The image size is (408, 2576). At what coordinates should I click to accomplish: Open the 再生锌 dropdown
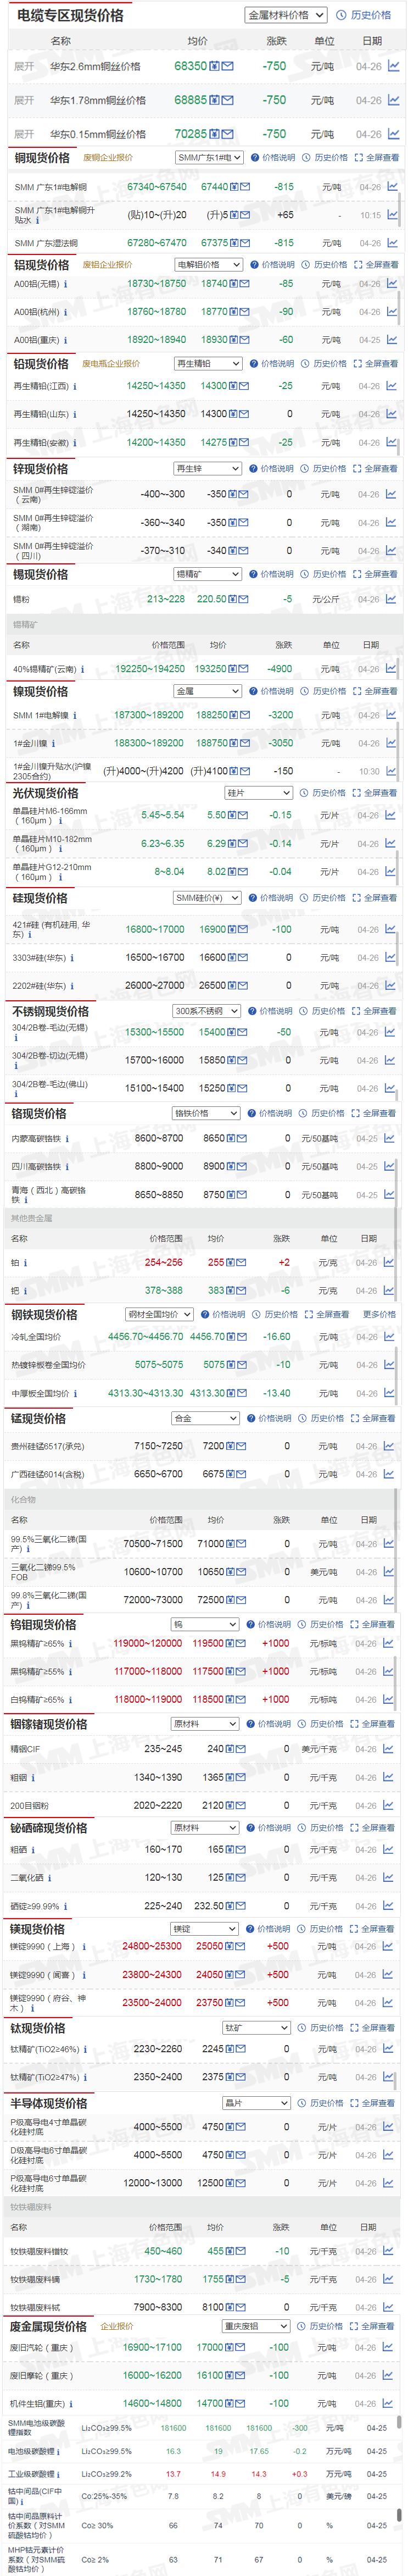(207, 468)
